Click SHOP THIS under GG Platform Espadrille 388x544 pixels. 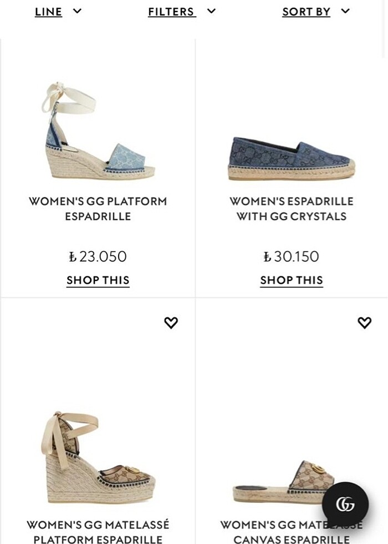[98, 280]
